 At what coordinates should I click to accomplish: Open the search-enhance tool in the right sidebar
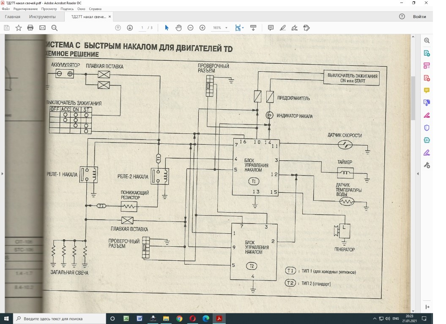pyautogui.click(x=427, y=40)
